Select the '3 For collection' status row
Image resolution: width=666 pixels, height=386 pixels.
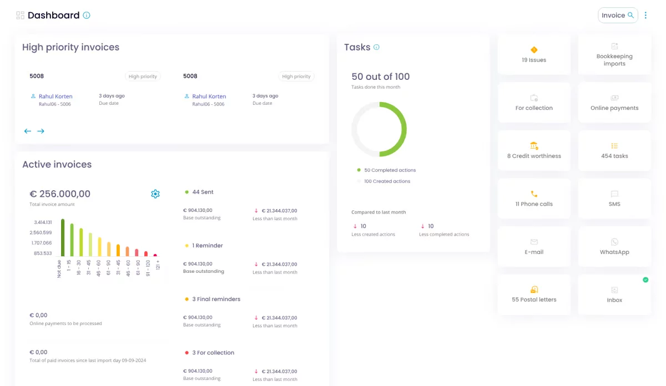click(210, 353)
